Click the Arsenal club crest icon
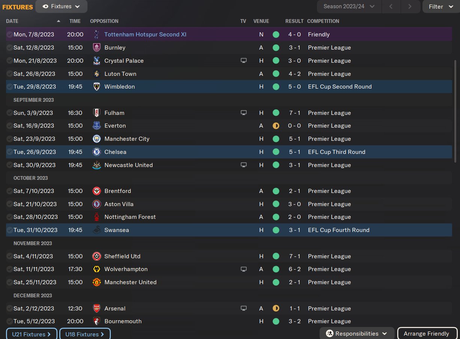Screen dimensions: 460x339 coord(97,309)
